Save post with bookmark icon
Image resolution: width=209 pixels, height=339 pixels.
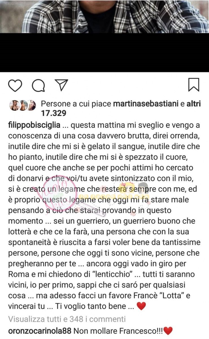(x=194, y=85)
